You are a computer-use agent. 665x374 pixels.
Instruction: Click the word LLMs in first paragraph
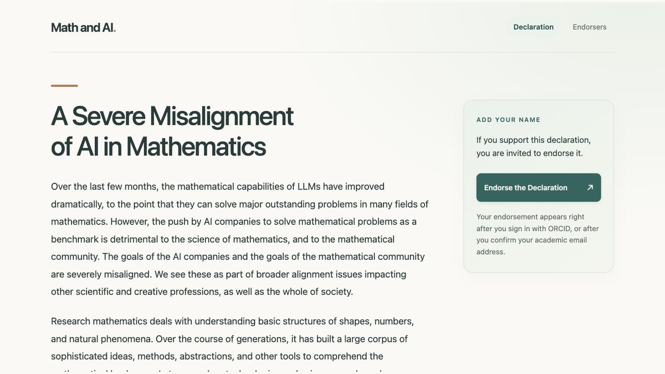coord(309,187)
